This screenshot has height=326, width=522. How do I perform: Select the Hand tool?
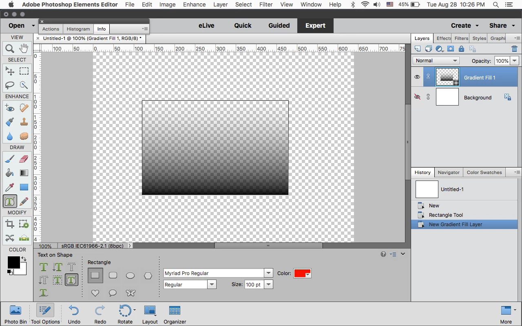tap(24, 48)
